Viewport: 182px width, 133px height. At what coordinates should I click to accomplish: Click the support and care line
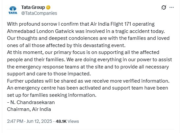point(49,74)
